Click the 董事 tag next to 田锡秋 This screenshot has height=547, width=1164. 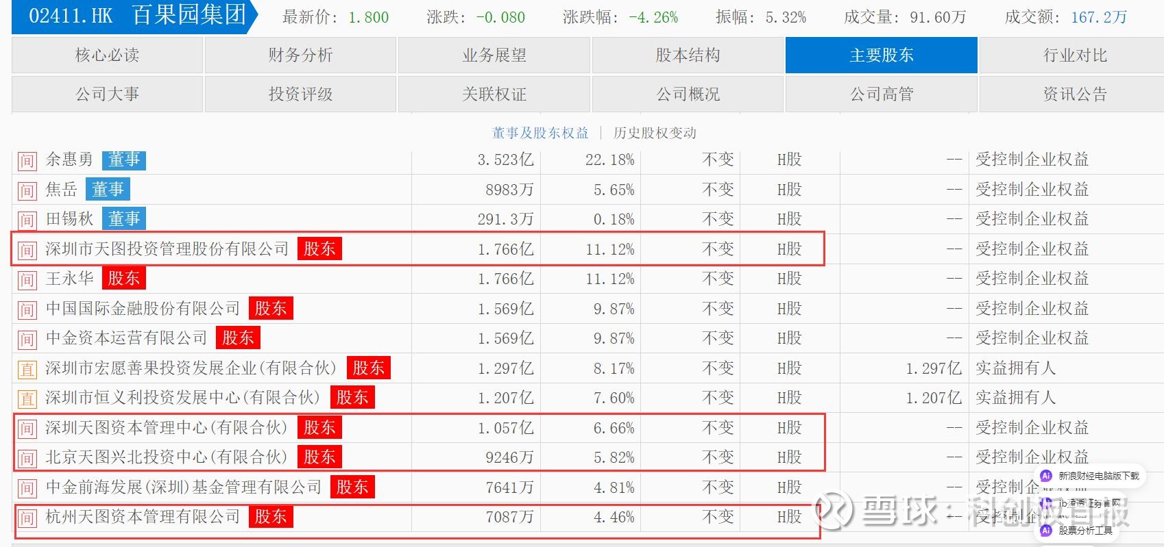(x=124, y=219)
